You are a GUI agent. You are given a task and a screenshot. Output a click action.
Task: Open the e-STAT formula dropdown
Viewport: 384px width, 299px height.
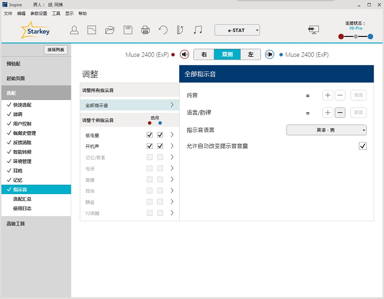[237, 30]
